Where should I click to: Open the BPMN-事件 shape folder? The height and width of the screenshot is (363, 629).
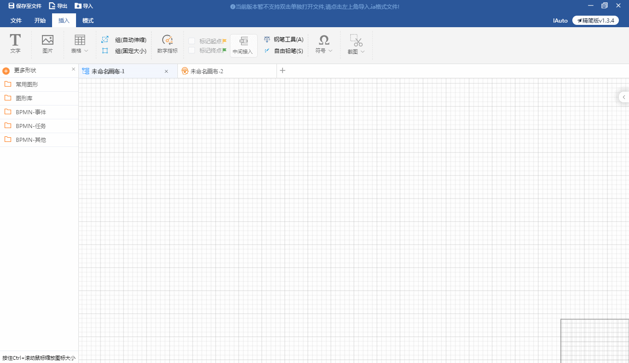(31, 112)
